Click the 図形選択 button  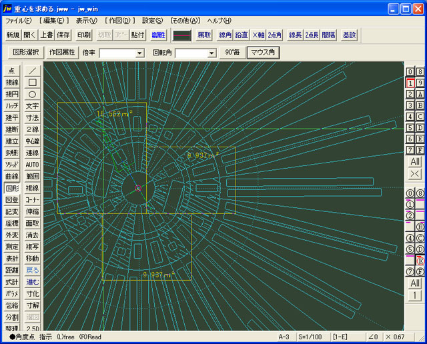click(x=26, y=52)
